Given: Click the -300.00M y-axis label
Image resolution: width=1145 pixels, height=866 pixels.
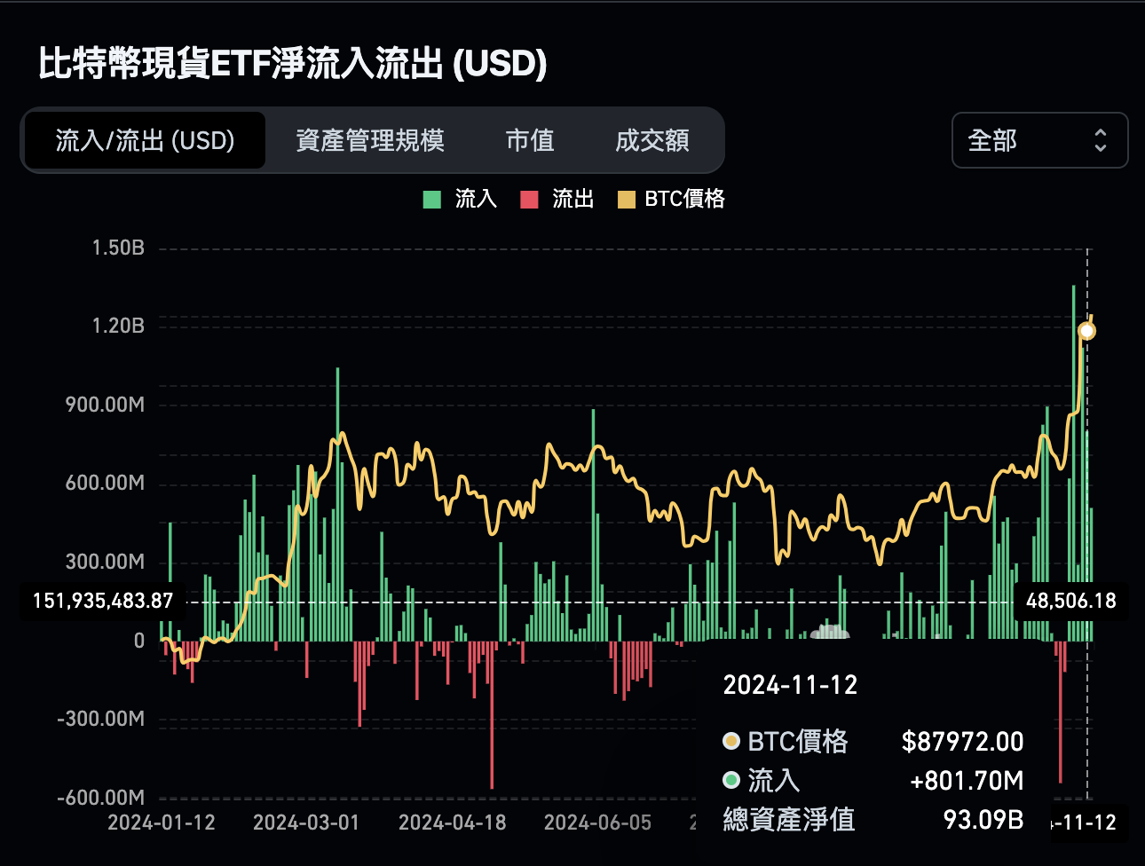Looking at the screenshot, I should point(100,719).
